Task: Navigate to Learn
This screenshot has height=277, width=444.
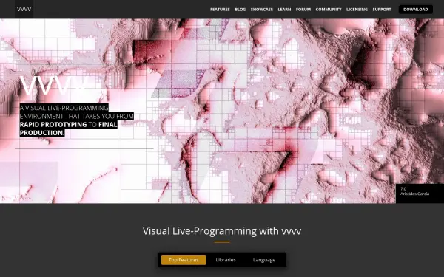Action: (284, 10)
